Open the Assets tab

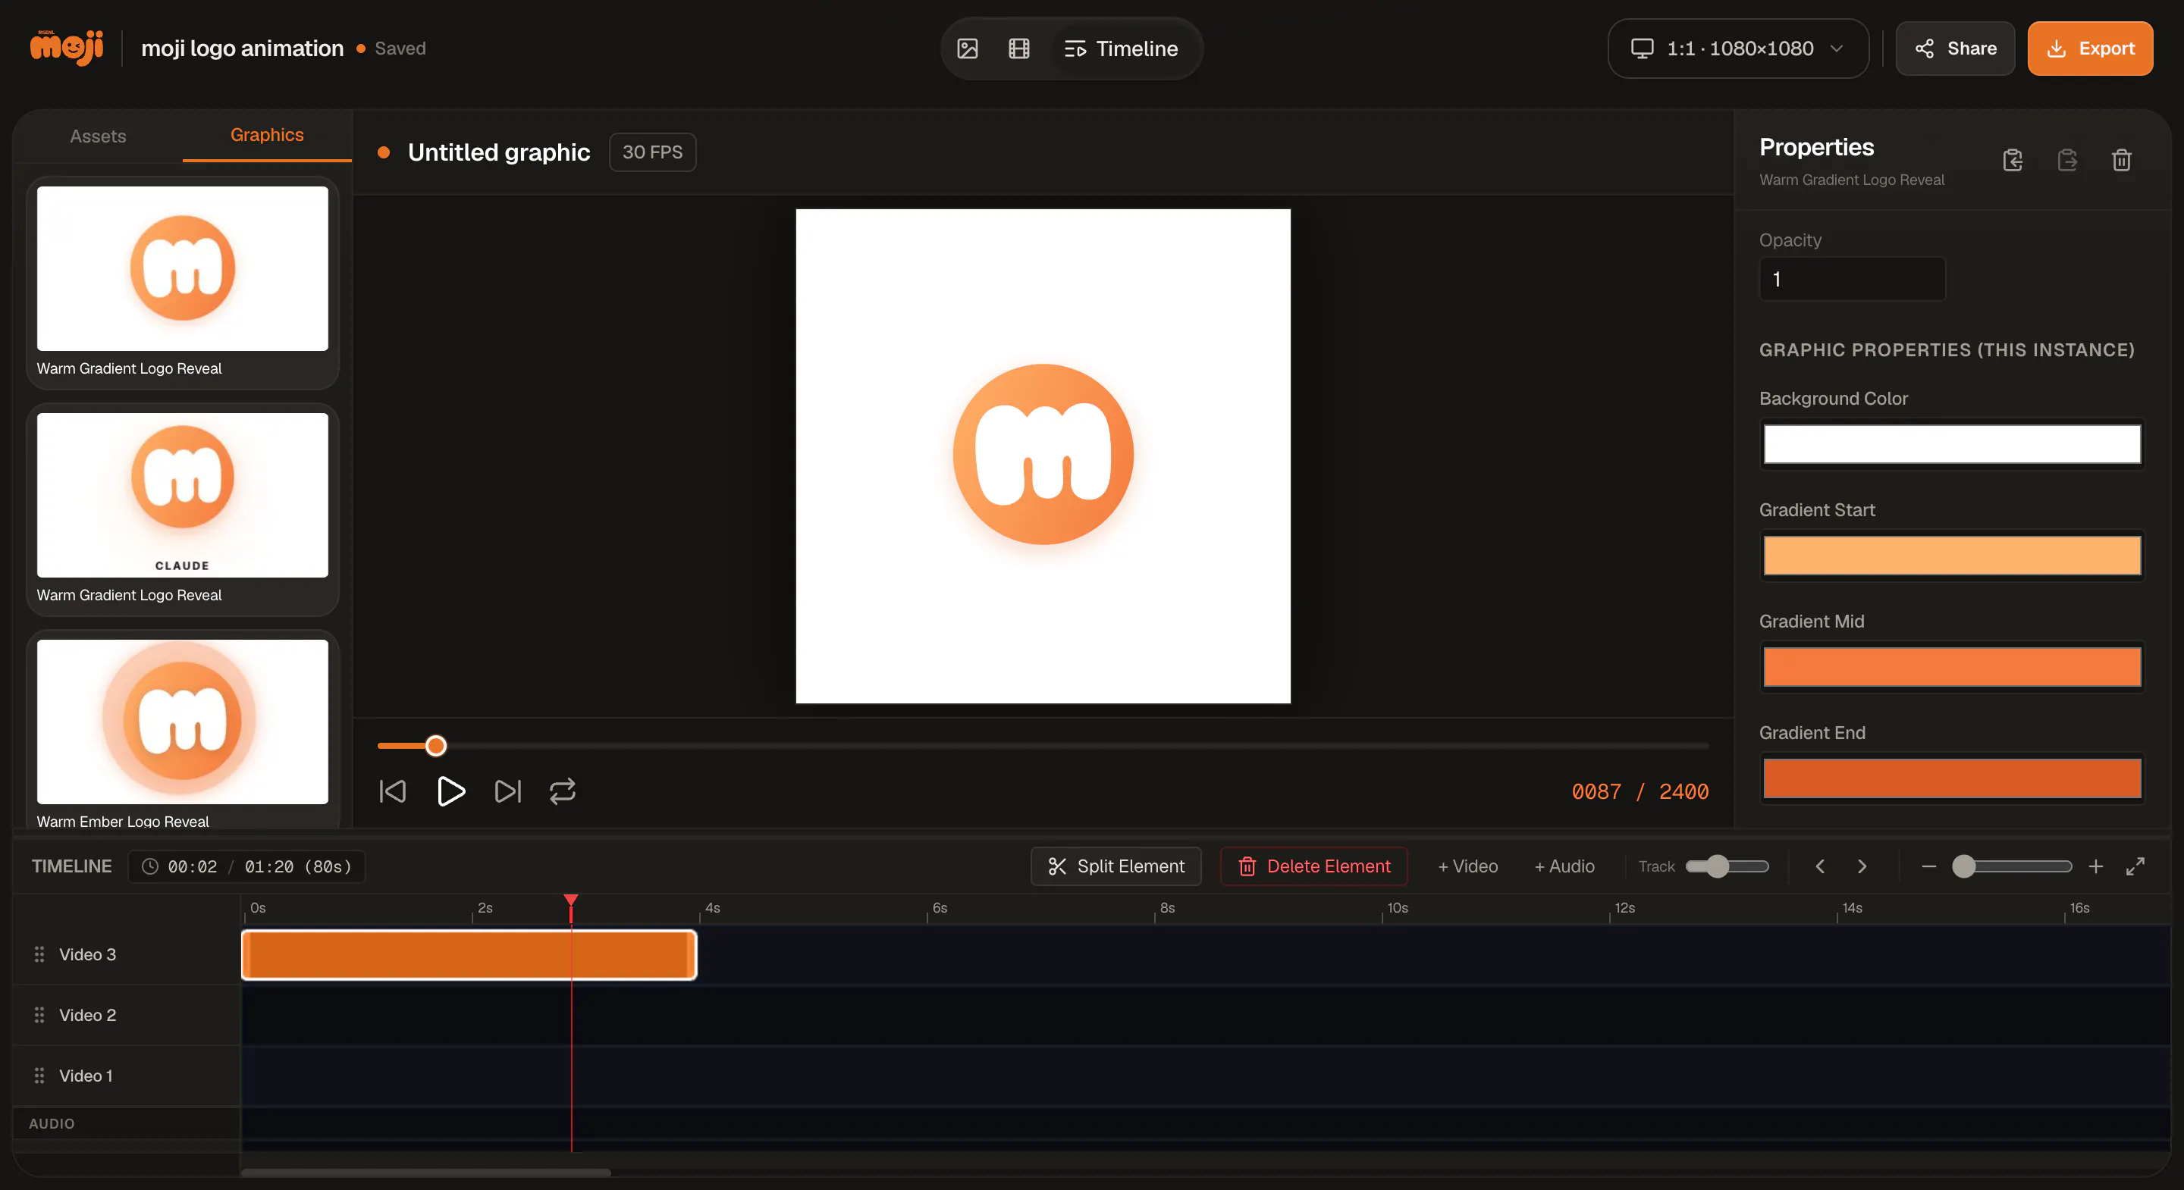(98, 136)
